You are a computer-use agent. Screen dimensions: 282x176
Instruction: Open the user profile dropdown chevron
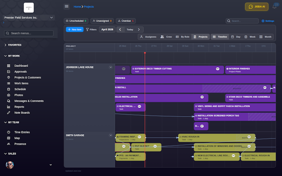click(51, 165)
